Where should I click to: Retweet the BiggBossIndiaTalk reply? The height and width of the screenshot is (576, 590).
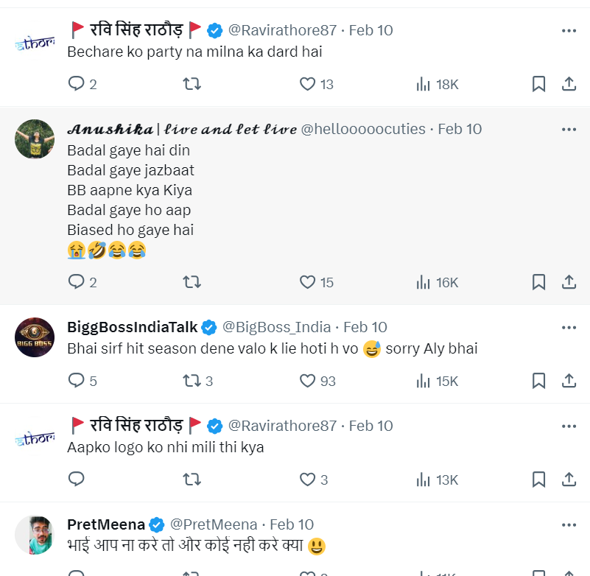point(192,381)
